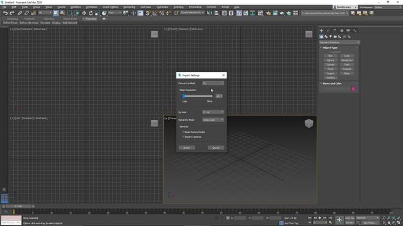
Task: Click the Populate ribbon tab
Action: point(91,19)
